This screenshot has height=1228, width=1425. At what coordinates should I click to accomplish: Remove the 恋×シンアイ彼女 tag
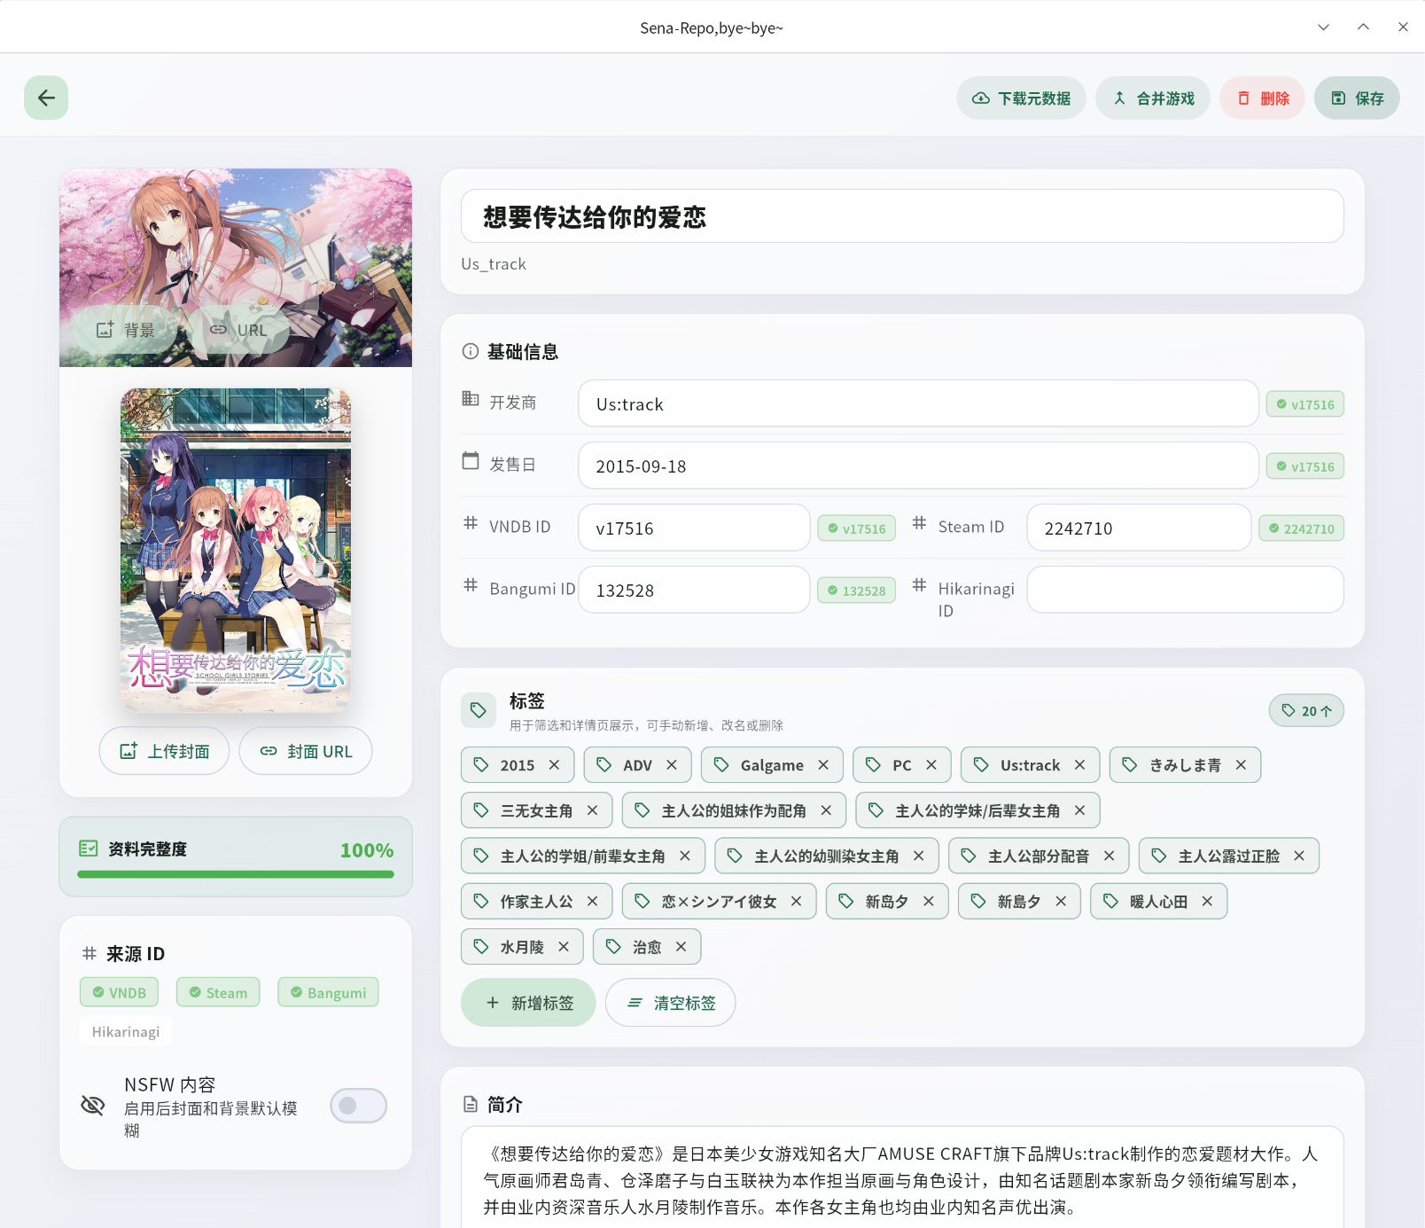coord(796,901)
